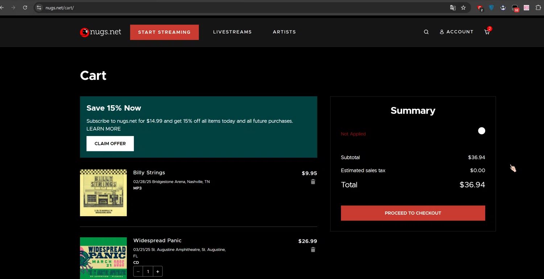Click the Total $36.94 amount

(472, 185)
